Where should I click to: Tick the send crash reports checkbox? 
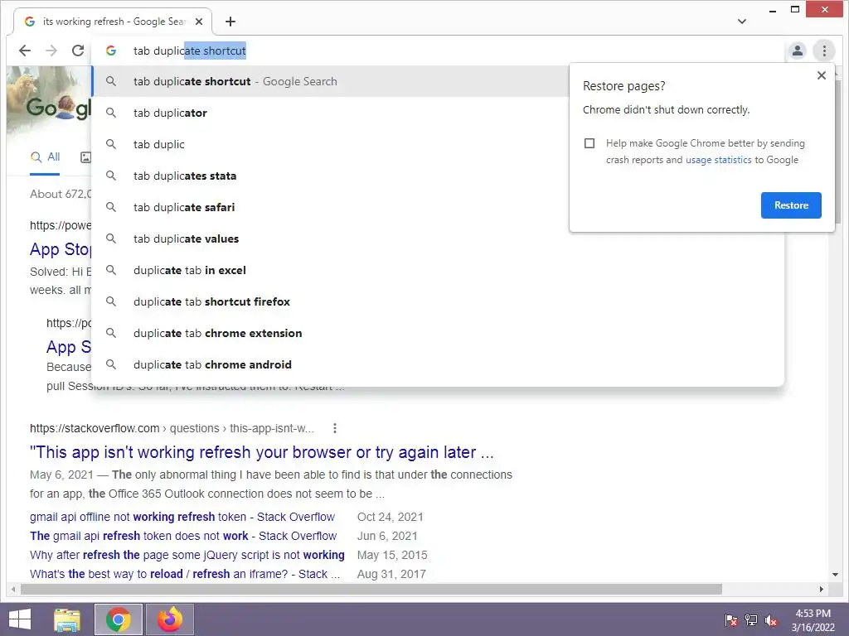click(x=589, y=143)
